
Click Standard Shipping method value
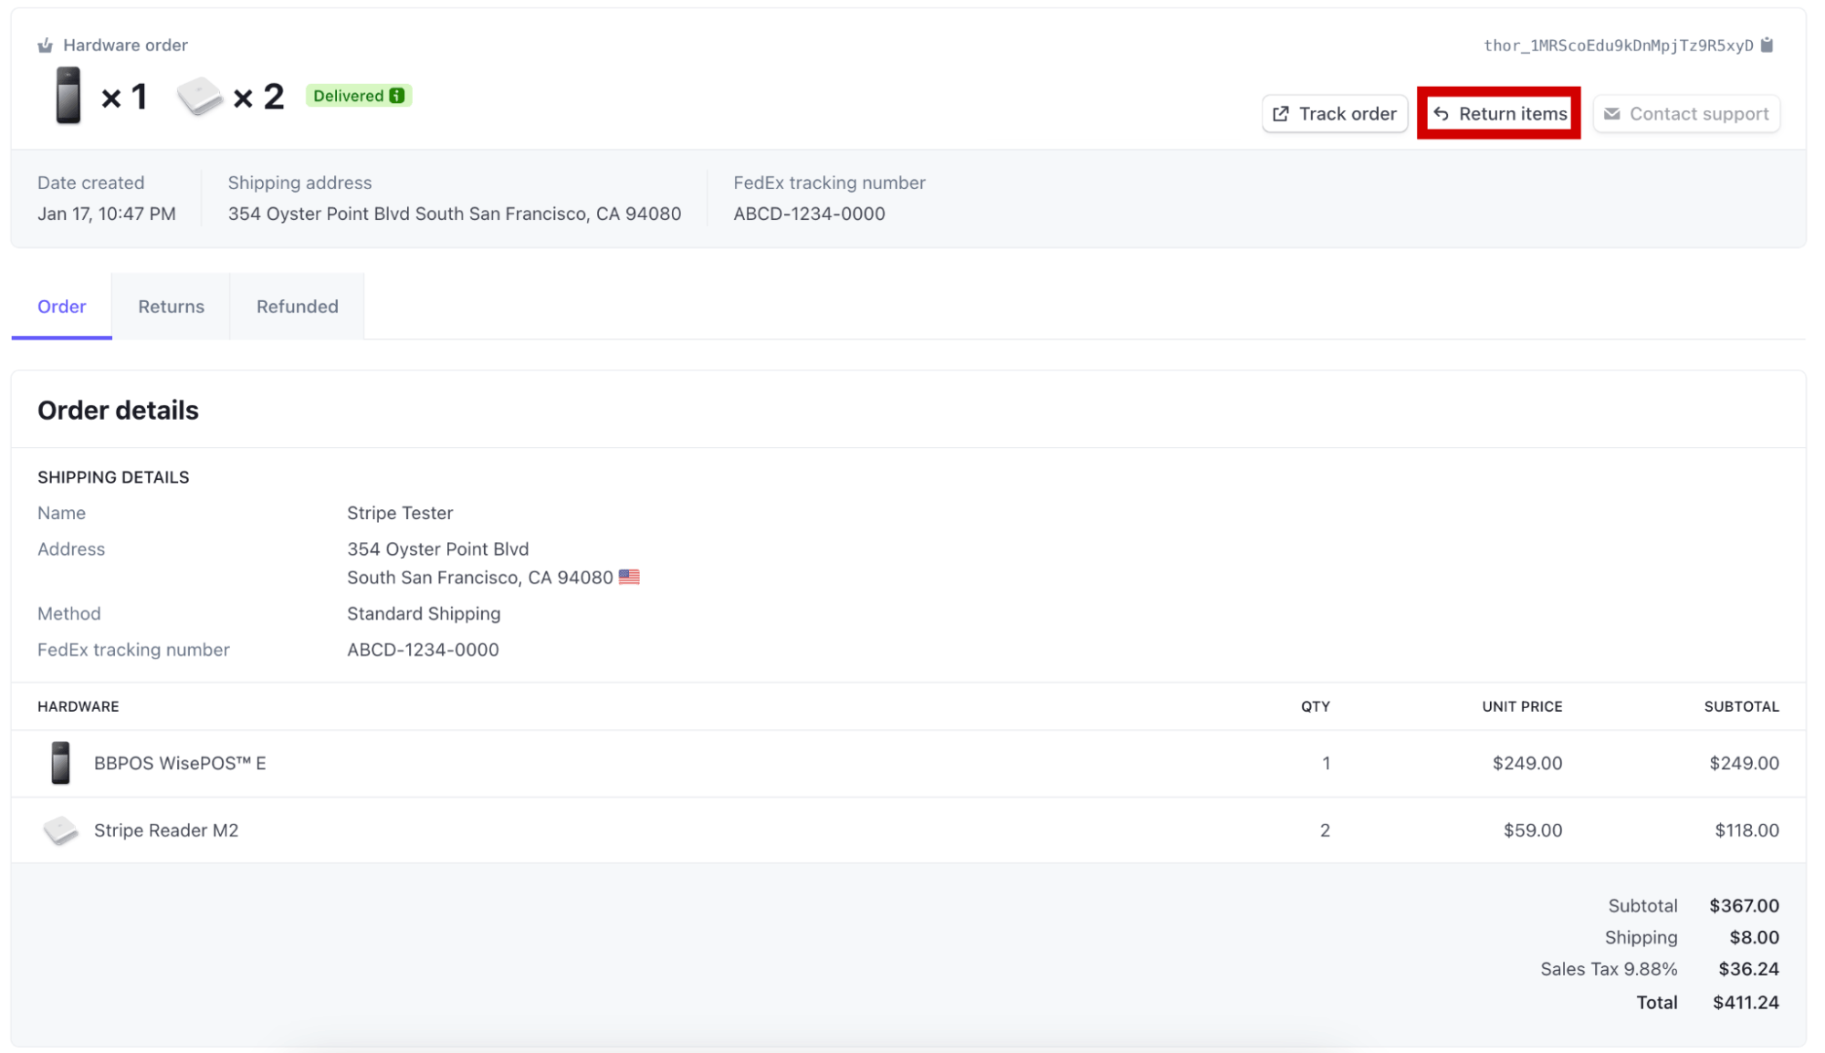[424, 613]
